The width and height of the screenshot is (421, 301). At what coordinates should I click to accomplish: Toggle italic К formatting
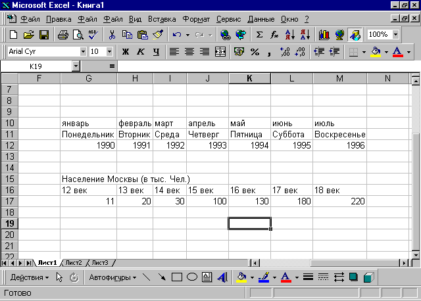[141, 51]
